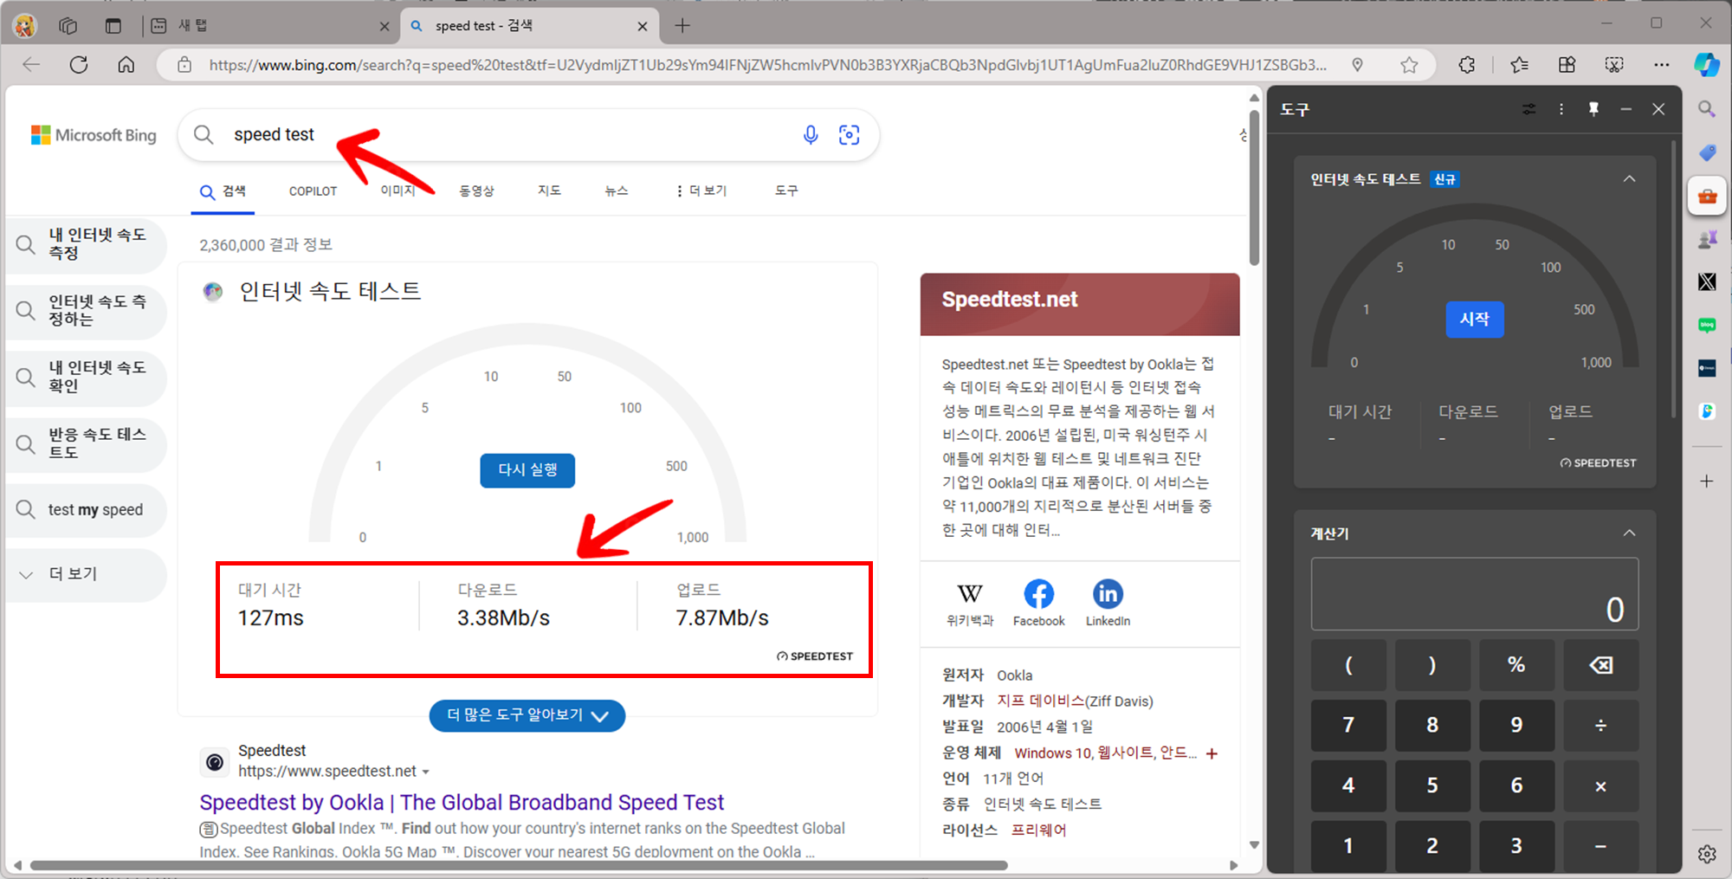
Task: Open the 위키백과 link
Action: point(970,604)
